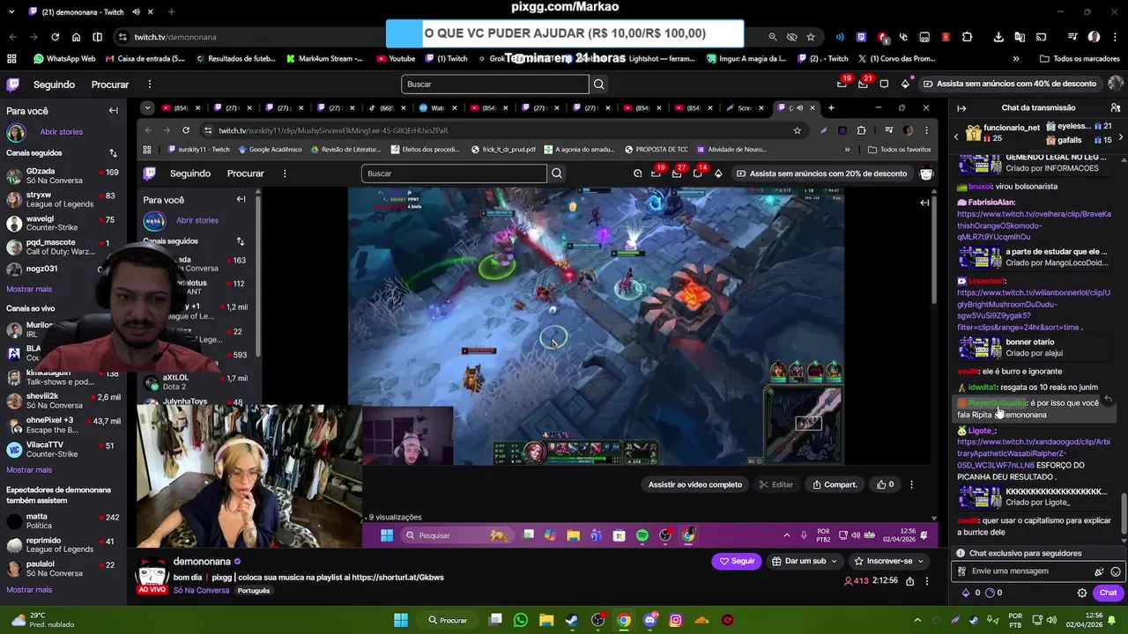Open the Twitch notifications bell with 19 badge
1128x634 pixels.
click(842, 84)
